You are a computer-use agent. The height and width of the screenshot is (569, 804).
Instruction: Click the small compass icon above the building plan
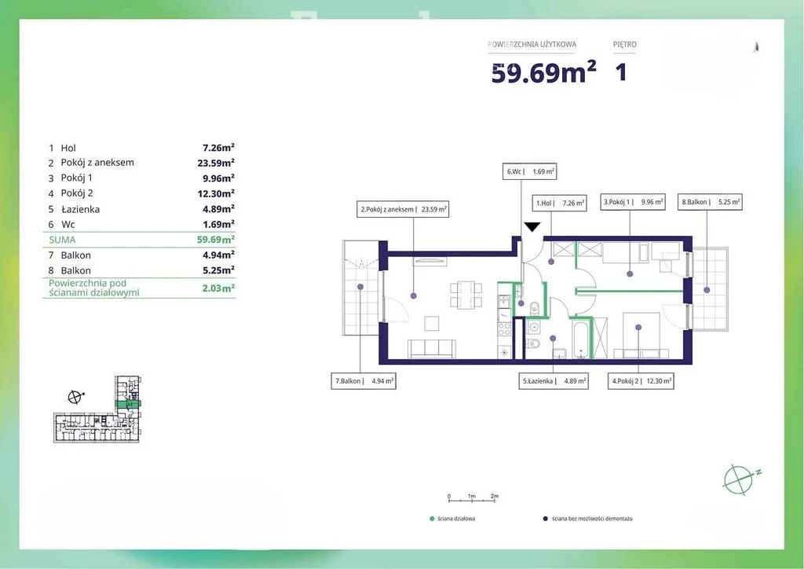pyautogui.click(x=75, y=398)
